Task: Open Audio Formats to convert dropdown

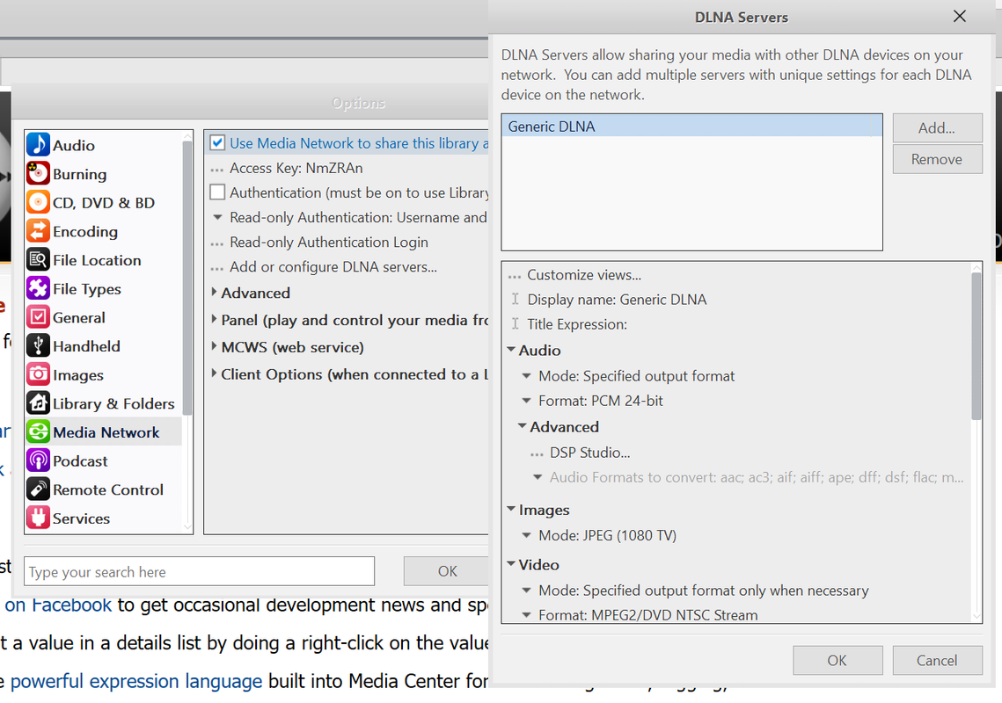Action: point(538,477)
